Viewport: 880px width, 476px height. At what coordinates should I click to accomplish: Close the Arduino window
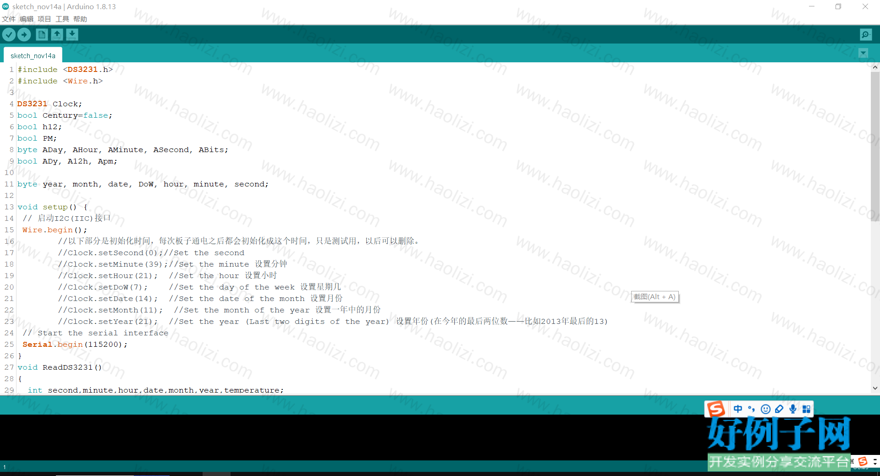pos(865,6)
